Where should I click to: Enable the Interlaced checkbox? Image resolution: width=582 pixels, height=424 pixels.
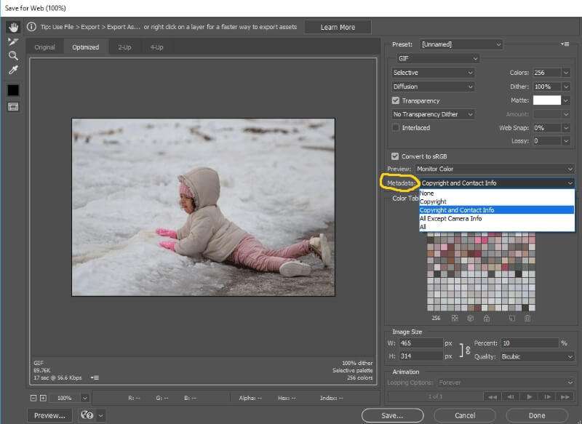pos(396,127)
